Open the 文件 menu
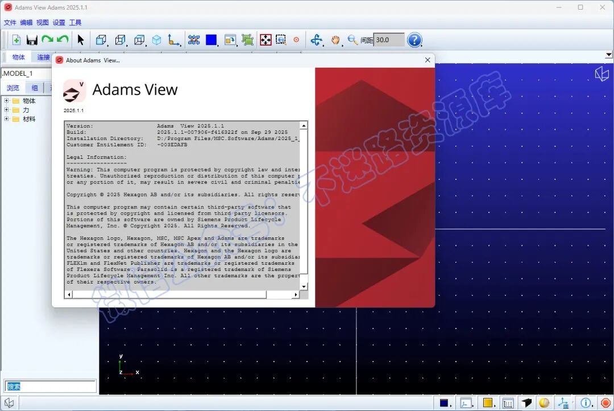The height and width of the screenshot is (411, 614). click(x=10, y=22)
